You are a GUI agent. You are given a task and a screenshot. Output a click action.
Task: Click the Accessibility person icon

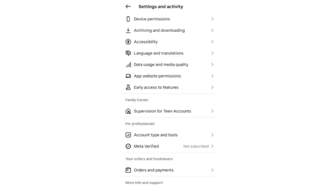coord(128,42)
